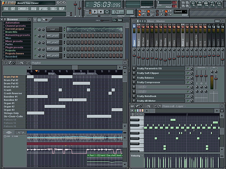The image size is (226, 169).
Task: Open the Piano roll keyboard menu icon
Action: tap(132, 106)
